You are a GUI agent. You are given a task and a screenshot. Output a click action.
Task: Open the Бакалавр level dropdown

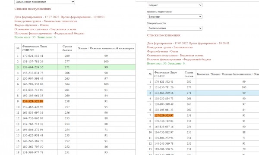coord(174,17)
